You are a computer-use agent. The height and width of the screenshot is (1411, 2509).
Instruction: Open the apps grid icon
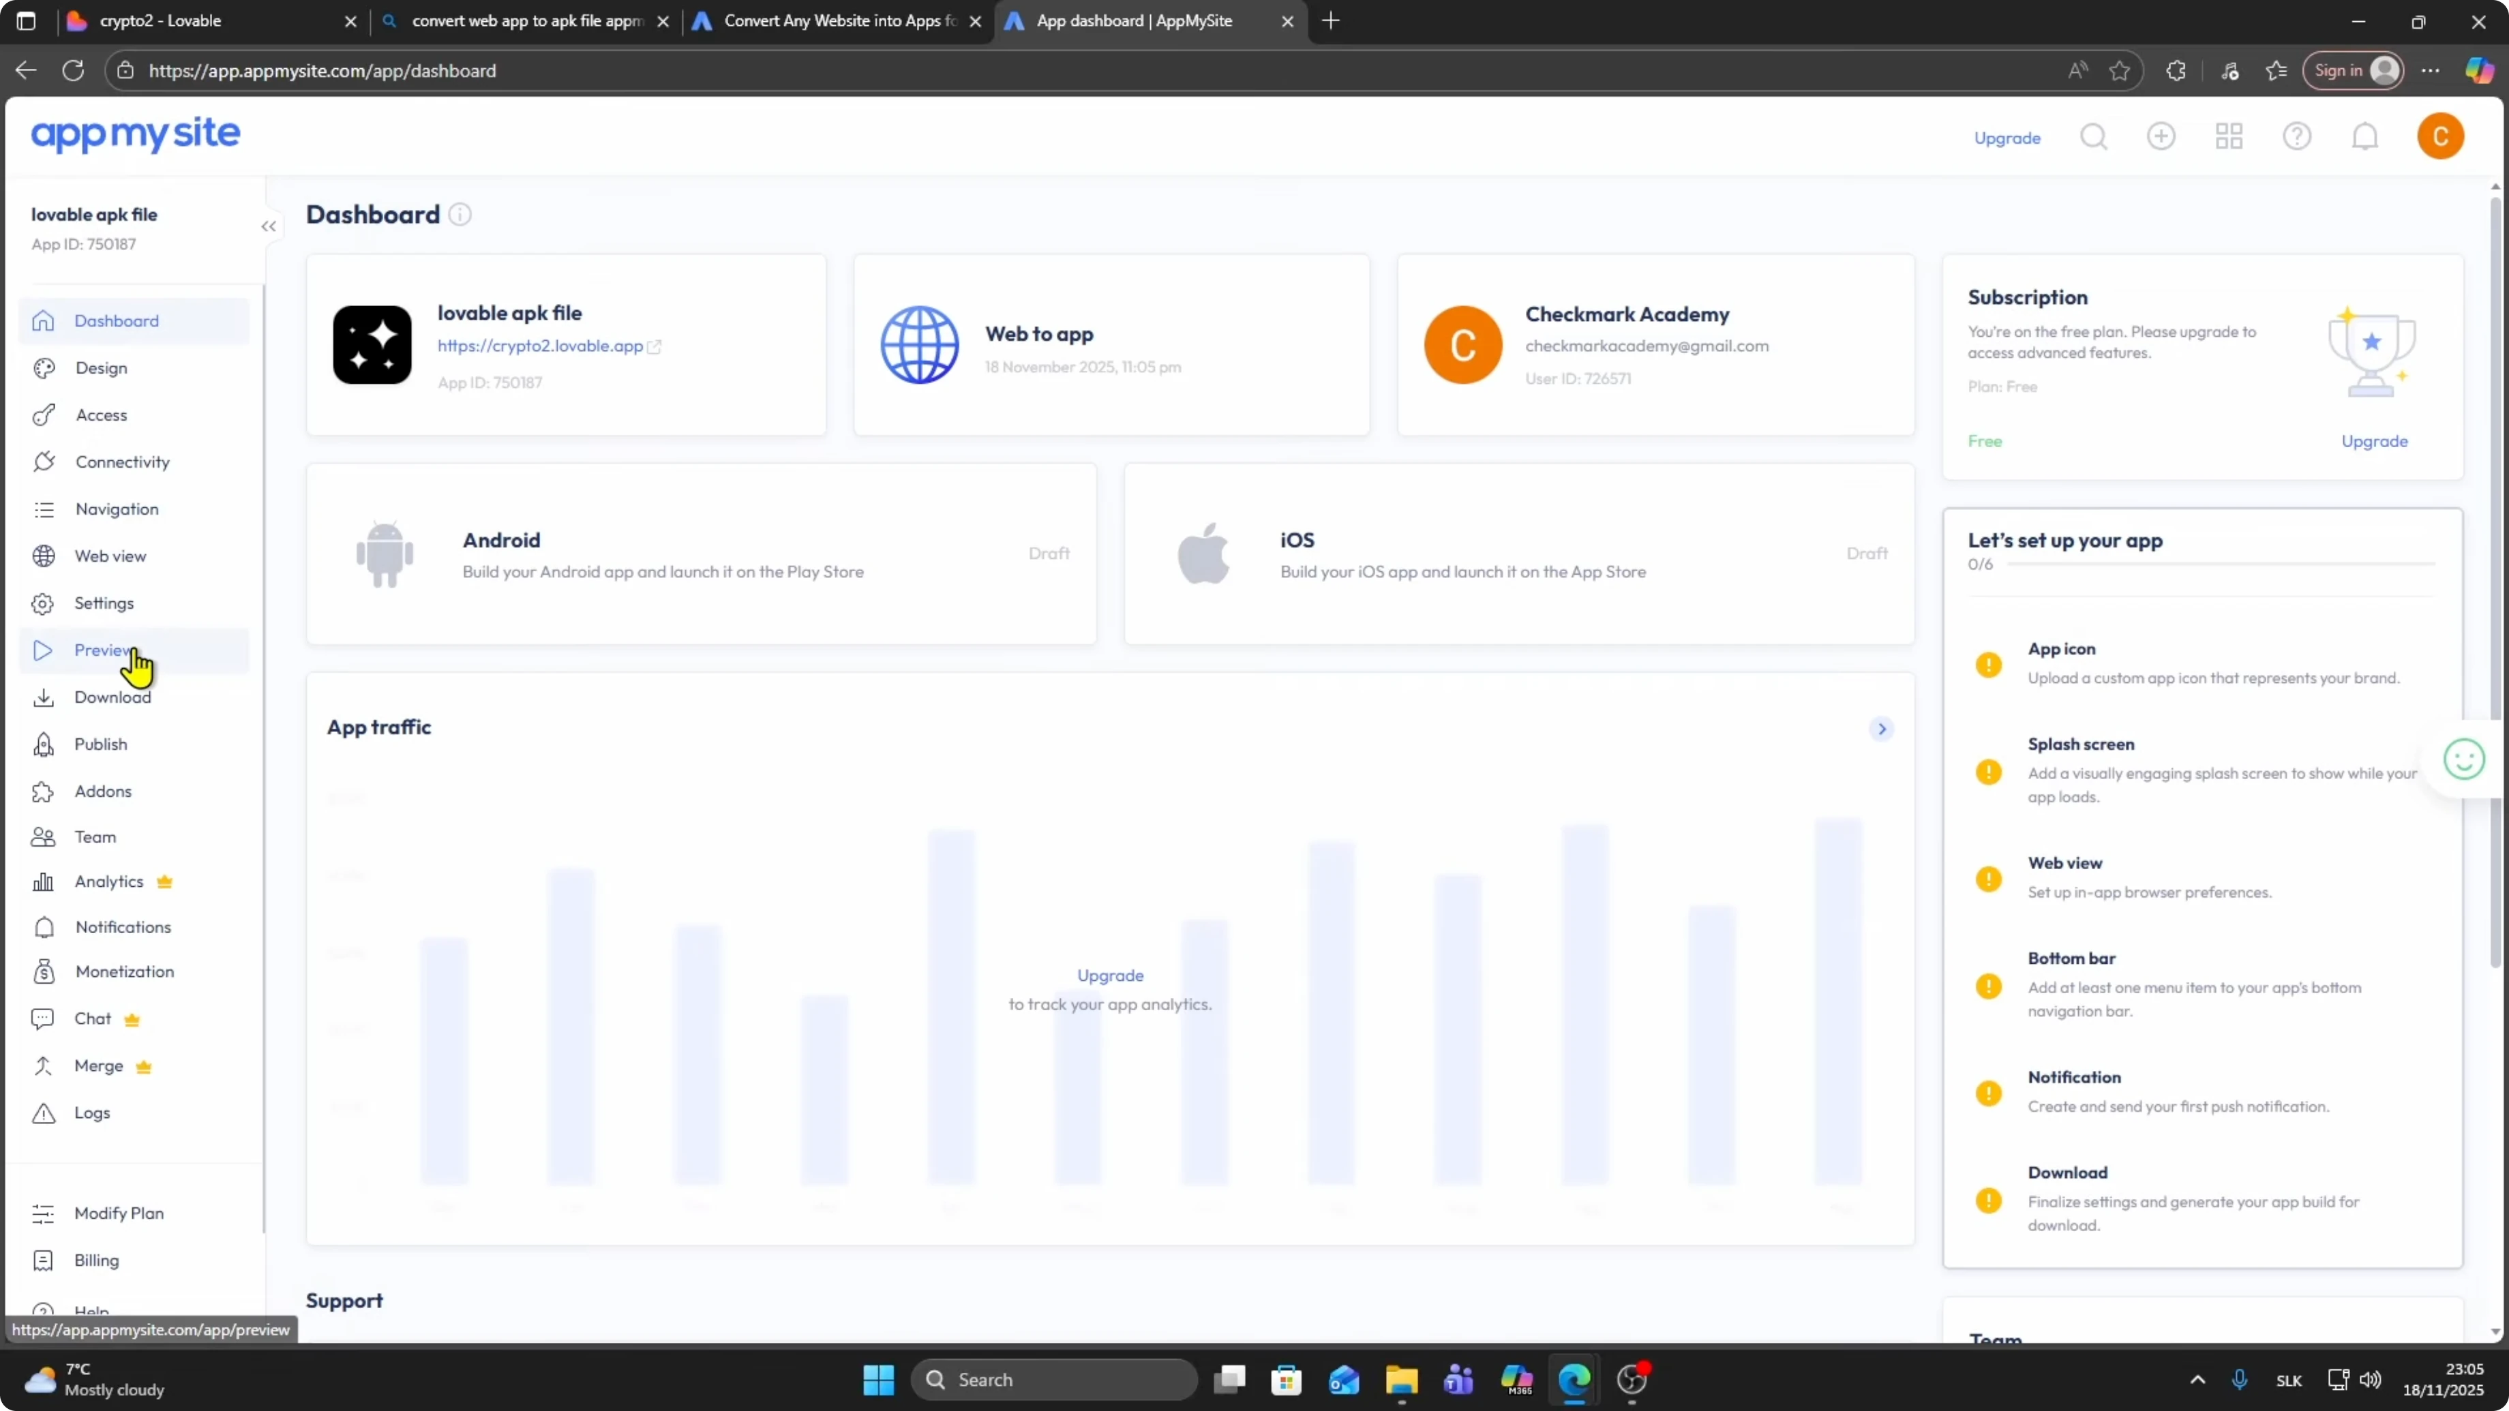(2229, 136)
